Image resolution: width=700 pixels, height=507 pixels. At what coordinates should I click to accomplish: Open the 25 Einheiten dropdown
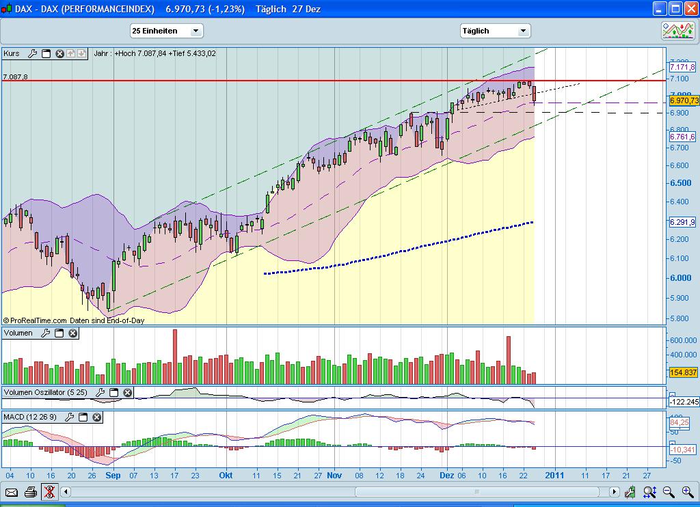(x=166, y=31)
